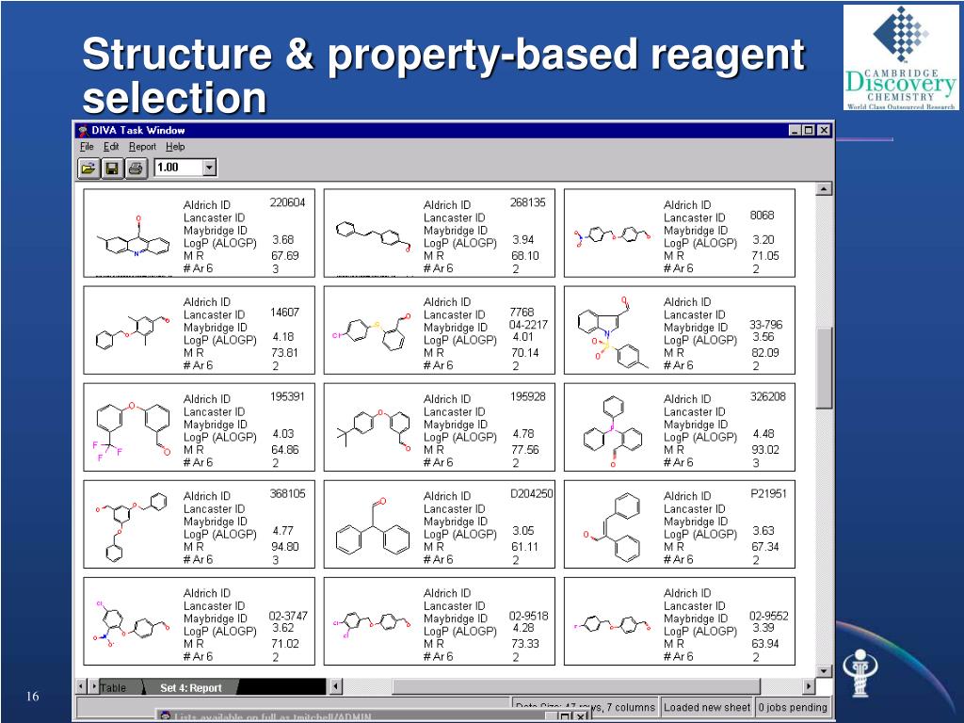Select the indole structure for Maybridge ID 33-796
This screenshot has height=723, width=964.
613,332
